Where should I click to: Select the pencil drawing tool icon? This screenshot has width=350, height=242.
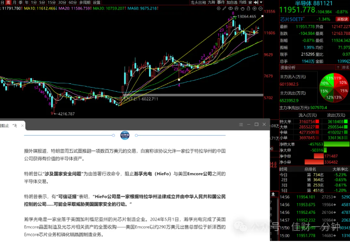click(x=224, y=8)
